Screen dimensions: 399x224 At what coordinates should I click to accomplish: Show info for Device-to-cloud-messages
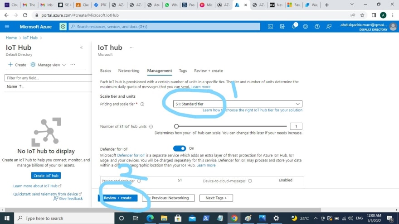tap(250, 181)
